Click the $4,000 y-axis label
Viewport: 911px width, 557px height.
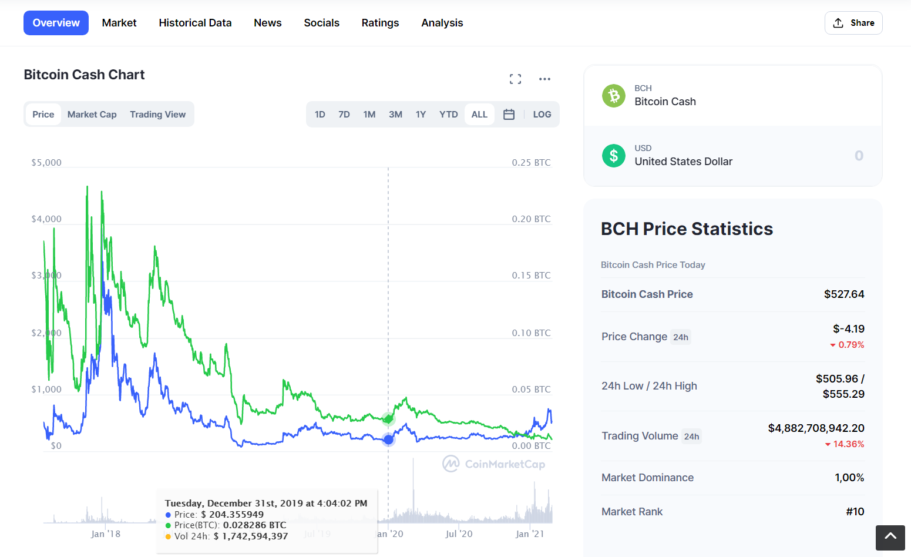pos(46,219)
